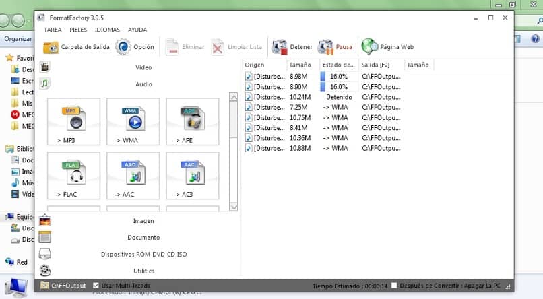
Task: Click the Documento page icon
Action: 44,237
